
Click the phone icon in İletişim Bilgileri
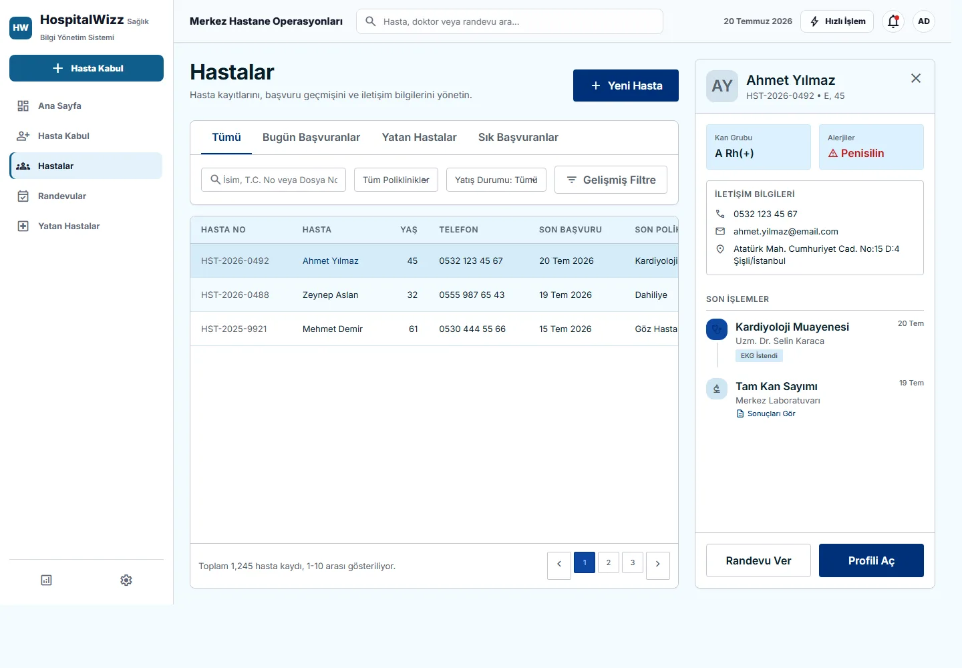point(720,214)
